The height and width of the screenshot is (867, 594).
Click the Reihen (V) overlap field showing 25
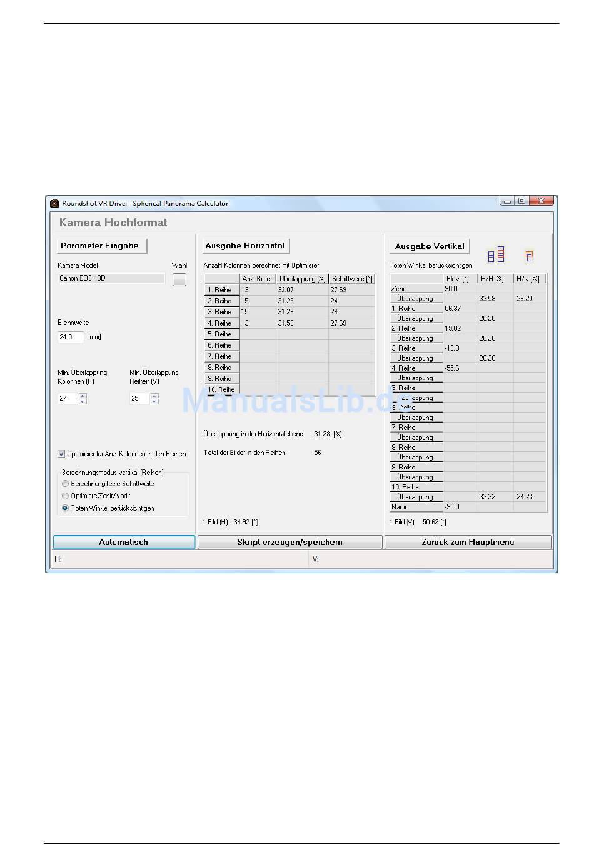(x=139, y=398)
